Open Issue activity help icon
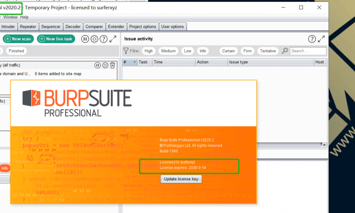Viewport: 355px width, 213px height. point(312,39)
